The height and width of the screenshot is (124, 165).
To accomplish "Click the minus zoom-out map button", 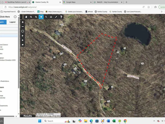I will pyautogui.click(x=23, y=26).
